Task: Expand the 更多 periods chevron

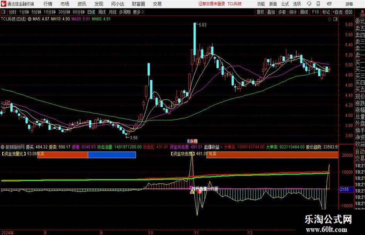Action: (143, 12)
